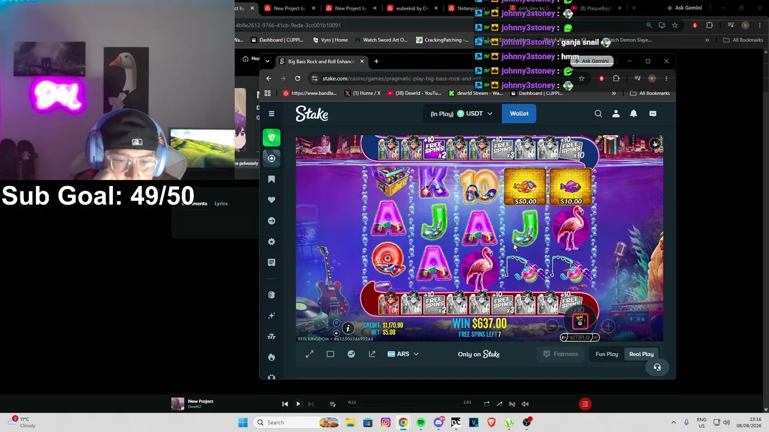Open the green Casino section in Stake sidebar
The image size is (769, 432).
272,137
